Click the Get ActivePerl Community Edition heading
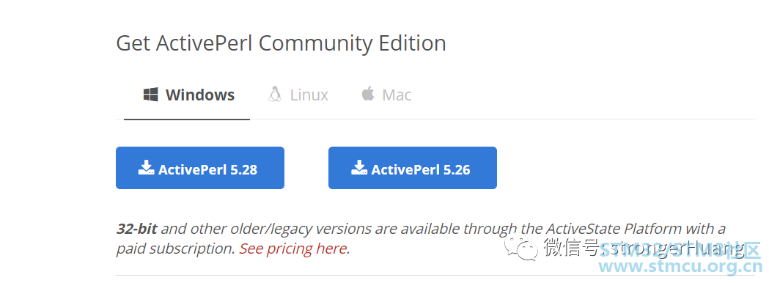This screenshot has width=769, height=283. point(281,43)
